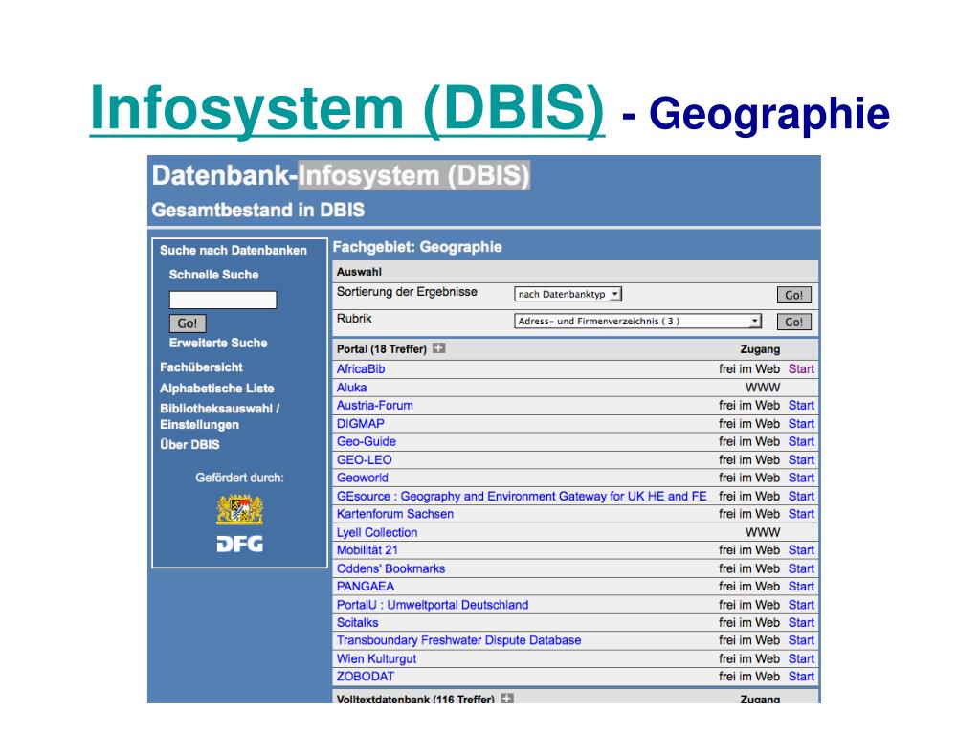Screen dimensions: 980x735
Task: Focus the Schnelle Suche input field
Action: pos(222,300)
